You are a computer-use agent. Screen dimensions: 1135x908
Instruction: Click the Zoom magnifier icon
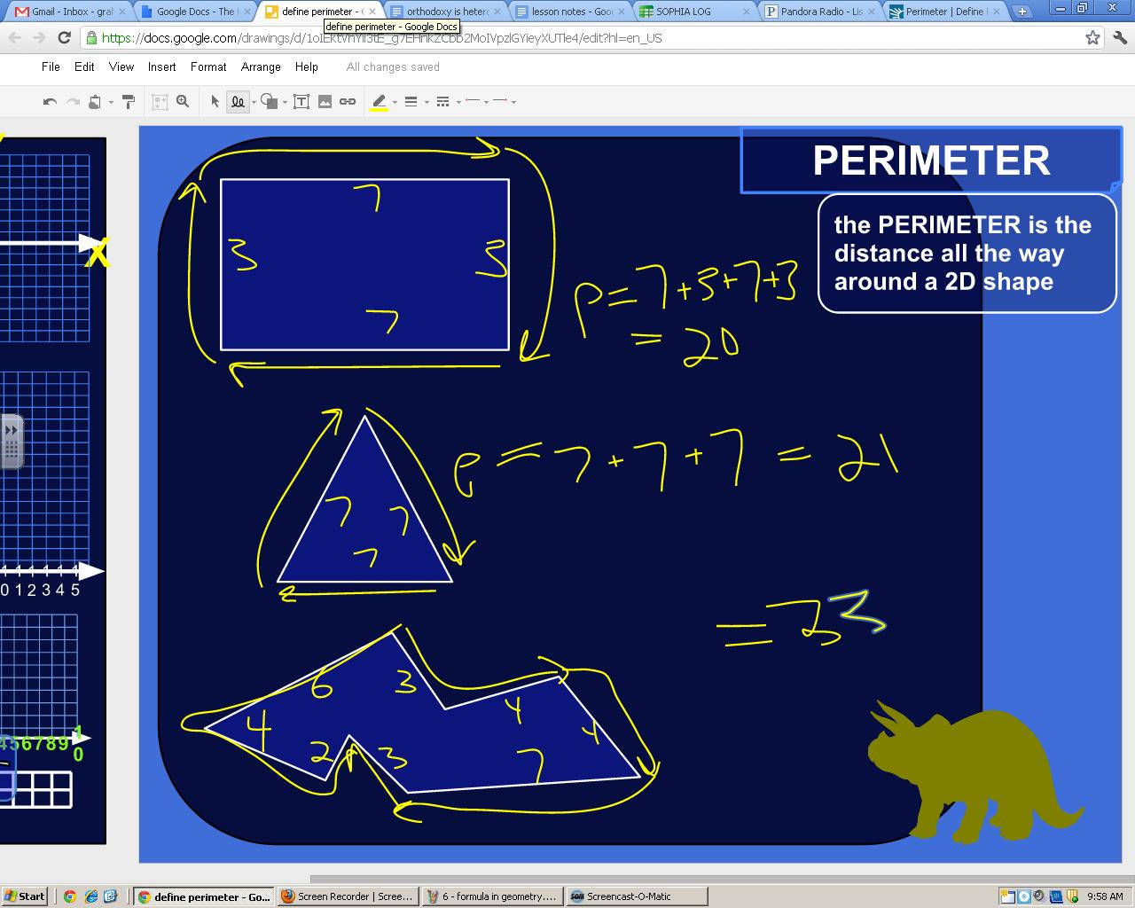click(182, 101)
